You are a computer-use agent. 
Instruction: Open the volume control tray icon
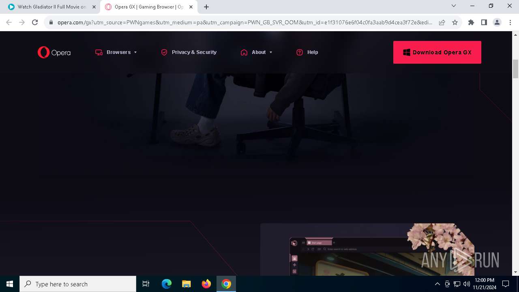coord(467,284)
